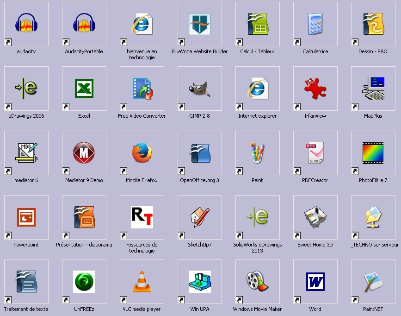The width and height of the screenshot is (401, 316).
Task: Click the "eDrawings 2006" label
Action: [26, 116]
